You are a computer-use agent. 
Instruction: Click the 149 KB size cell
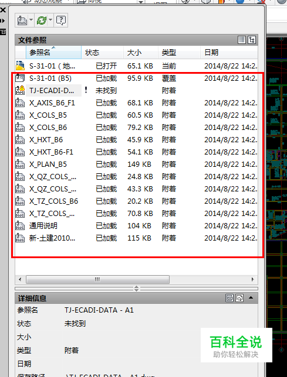coord(139,164)
